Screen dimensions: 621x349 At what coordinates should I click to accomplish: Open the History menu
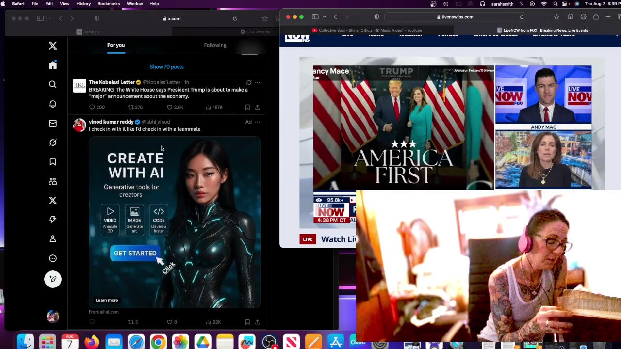[x=83, y=4]
